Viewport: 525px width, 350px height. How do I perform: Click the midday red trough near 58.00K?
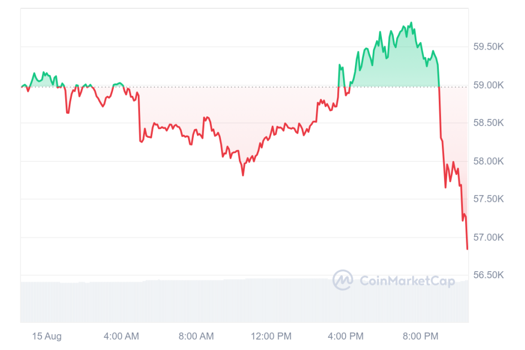point(243,175)
